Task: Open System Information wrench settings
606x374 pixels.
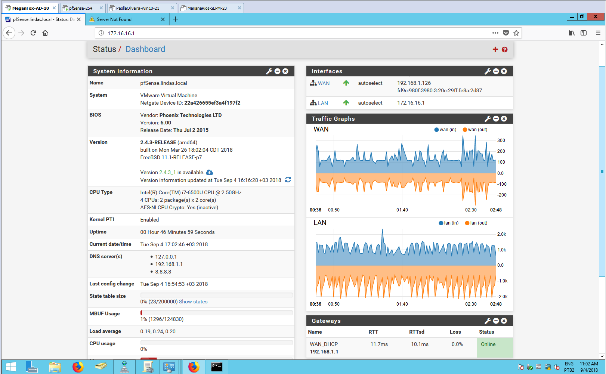Action: (269, 71)
